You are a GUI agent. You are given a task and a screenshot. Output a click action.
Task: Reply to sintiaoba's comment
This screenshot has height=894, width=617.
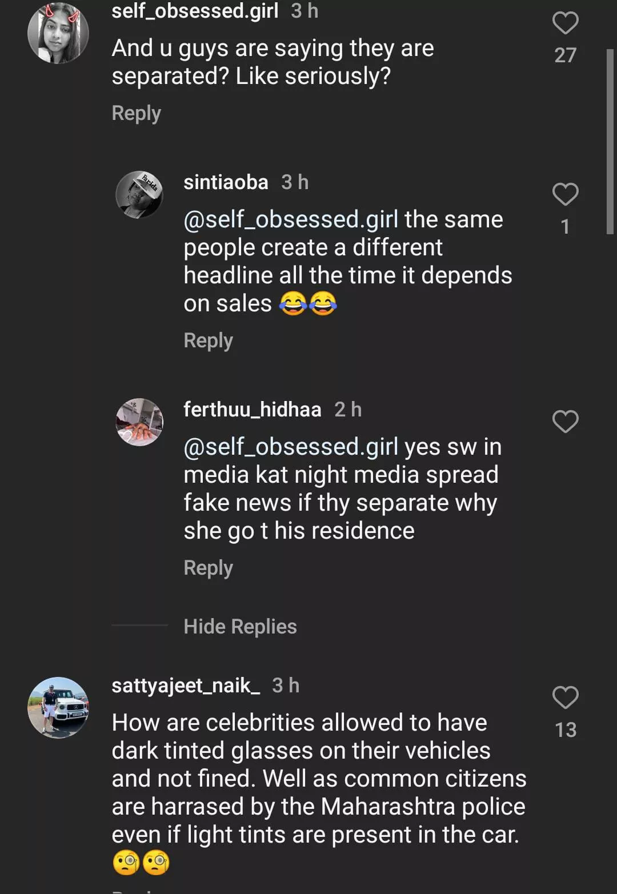coord(208,340)
